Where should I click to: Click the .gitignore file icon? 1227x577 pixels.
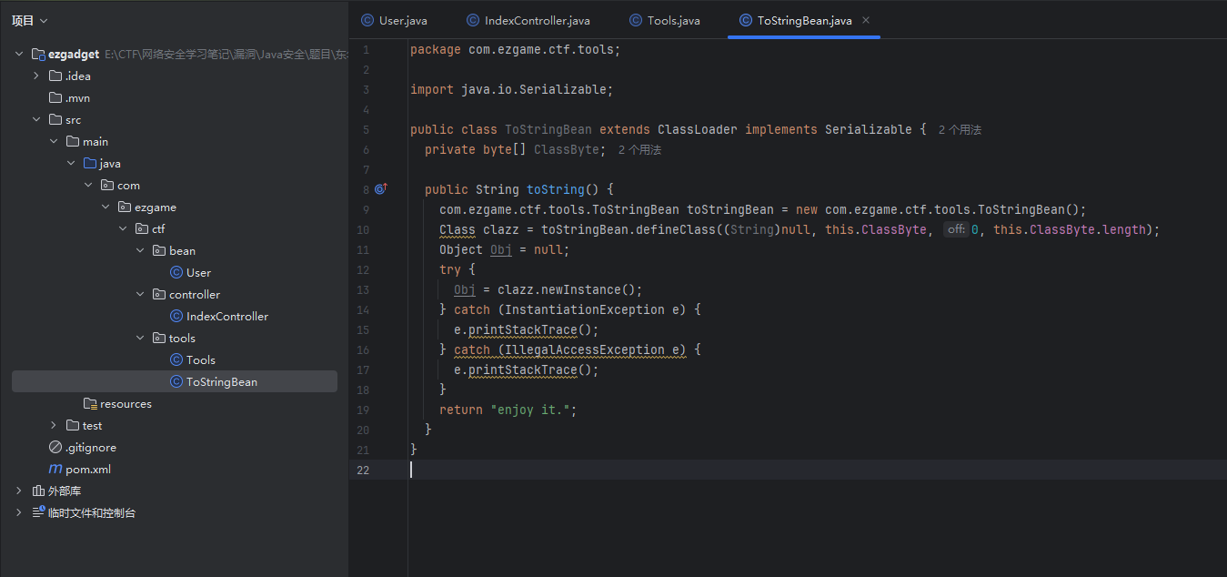tap(55, 448)
